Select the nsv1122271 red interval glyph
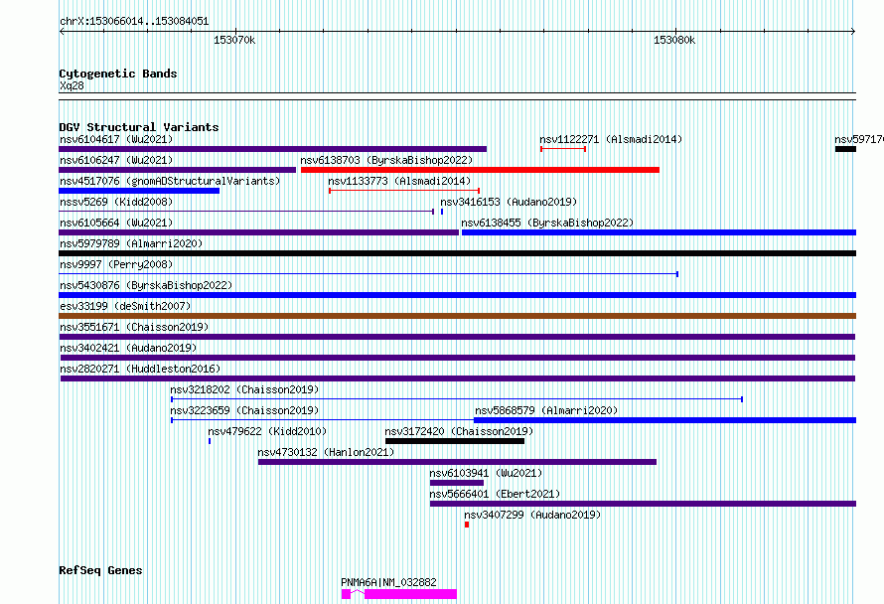The width and height of the screenshot is (884, 604). pos(563,149)
